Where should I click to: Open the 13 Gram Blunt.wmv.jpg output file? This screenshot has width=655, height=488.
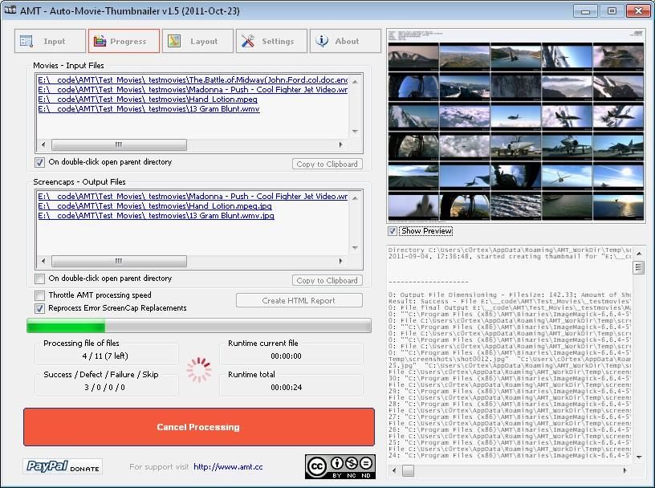(x=156, y=216)
